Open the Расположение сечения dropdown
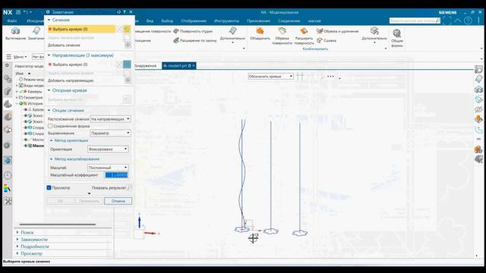486x273 pixels. click(110, 119)
